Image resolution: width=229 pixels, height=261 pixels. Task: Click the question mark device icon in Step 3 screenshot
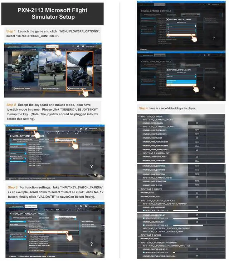click(91, 244)
